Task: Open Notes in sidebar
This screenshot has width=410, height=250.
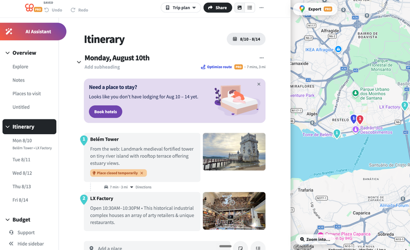Action: [x=18, y=80]
